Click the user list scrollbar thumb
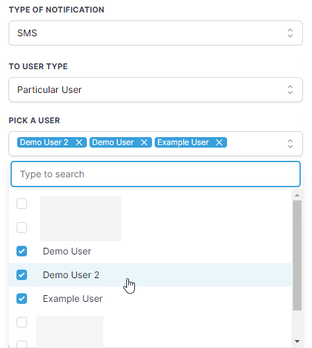The width and height of the screenshot is (312, 348). pos(297,255)
